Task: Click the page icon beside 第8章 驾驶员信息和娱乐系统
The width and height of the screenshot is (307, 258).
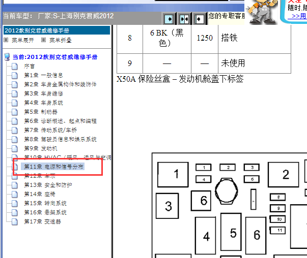Action: click(x=14, y=140)
